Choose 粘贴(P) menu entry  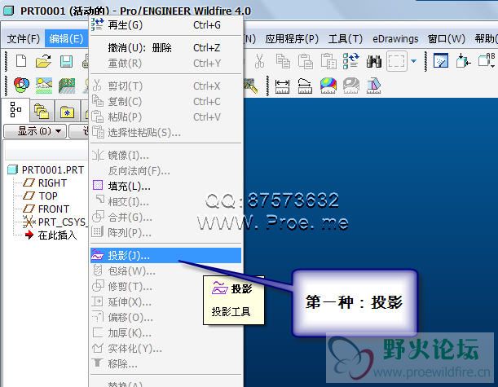pos(165,117)
